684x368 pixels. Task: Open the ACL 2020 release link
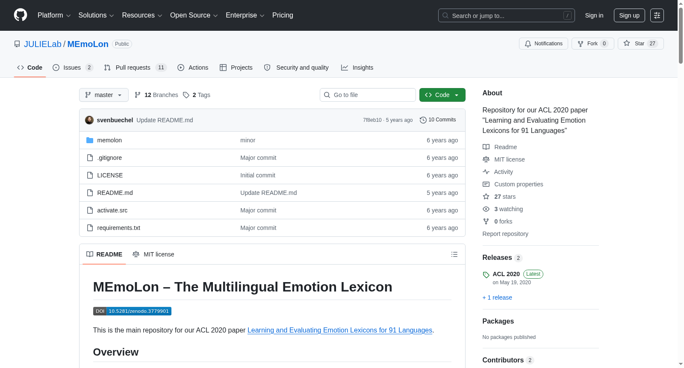506,274
